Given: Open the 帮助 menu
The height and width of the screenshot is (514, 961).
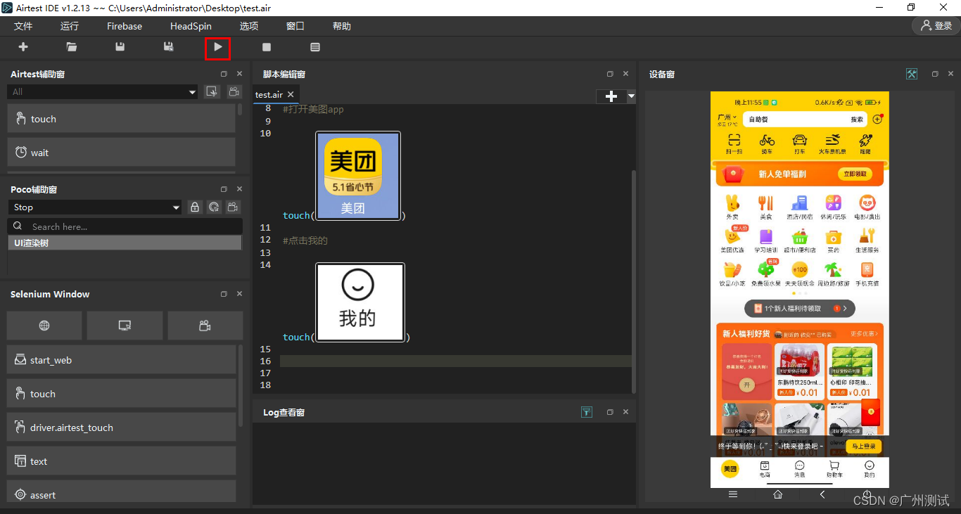Looking at the screenshot, I should [x=342, y=26].
